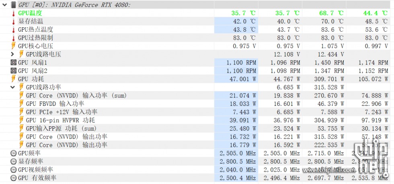The width and height of the screenshot is (394, 184).
Task: Select the GPU 有效频率 sensor label
Action: point(37,178)
